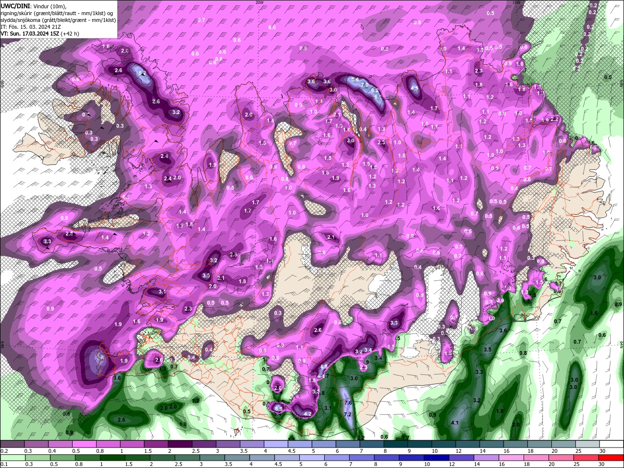Screen dimensions: 624x468
Task: Click the '0.2' label starting the snow scale
Action: click(x=4, y=450)
